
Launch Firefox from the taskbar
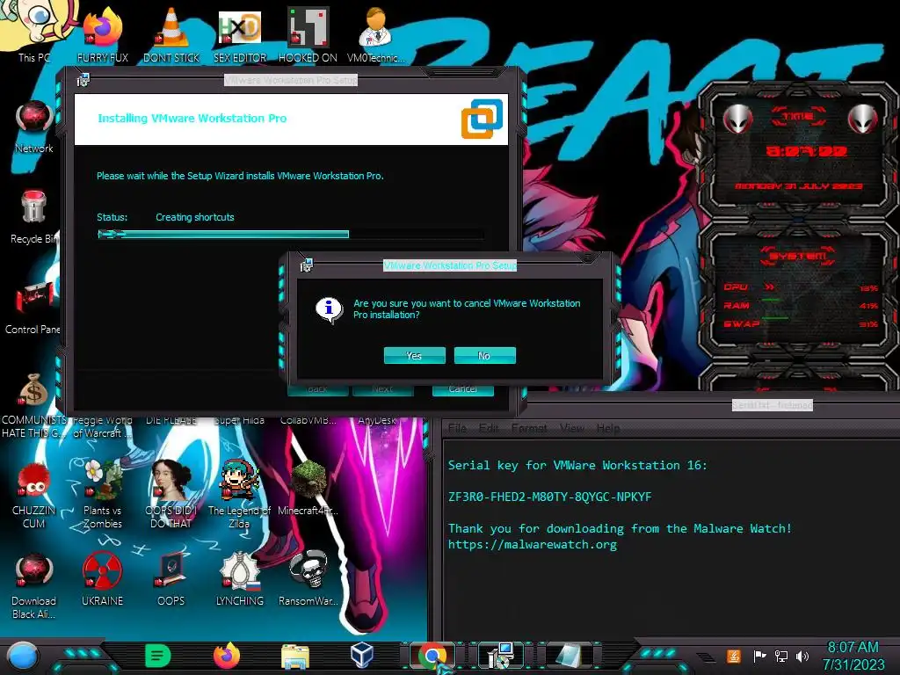pyautogui.click(x=227, y=656)
